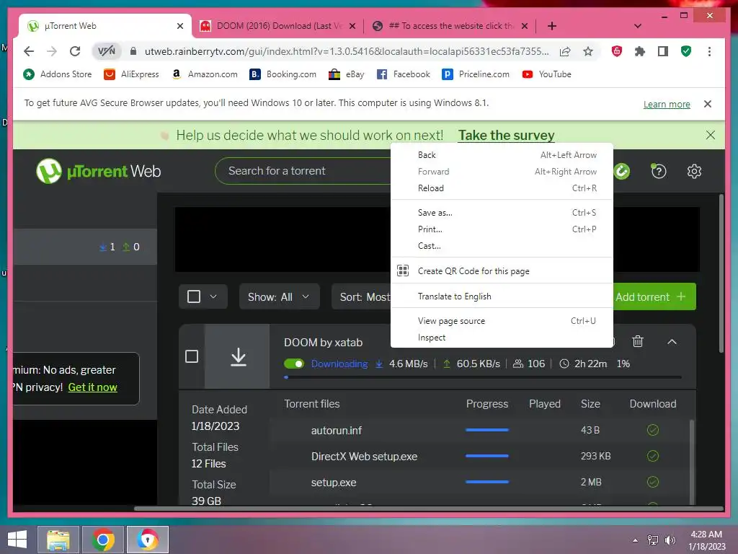This screenshot has height=554, width=738.
Task: Click the Take the survey link
Action: [506, 135]
